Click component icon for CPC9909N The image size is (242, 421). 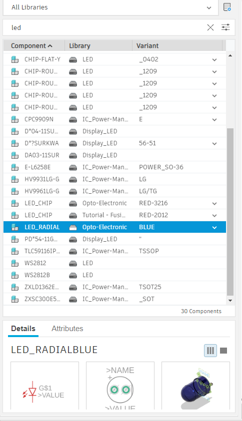[x=15, y=119]
